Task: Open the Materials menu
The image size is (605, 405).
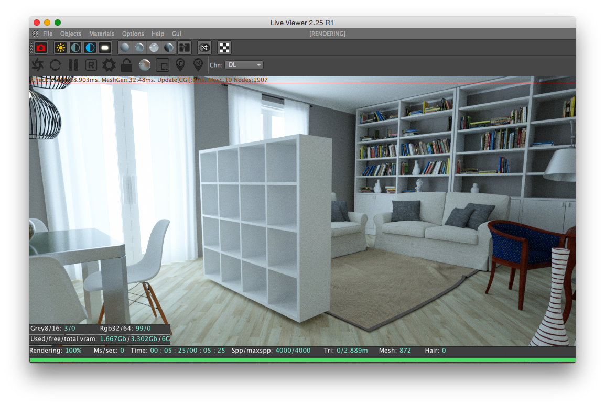Action: point(102,34)
